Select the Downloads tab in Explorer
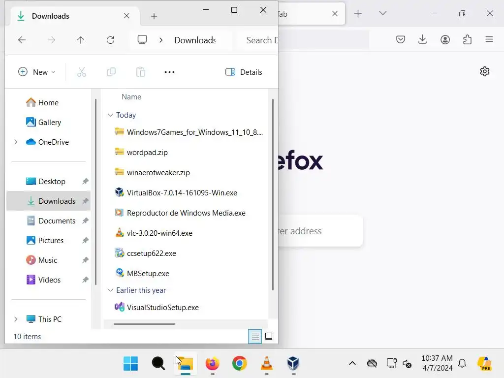 75,16
